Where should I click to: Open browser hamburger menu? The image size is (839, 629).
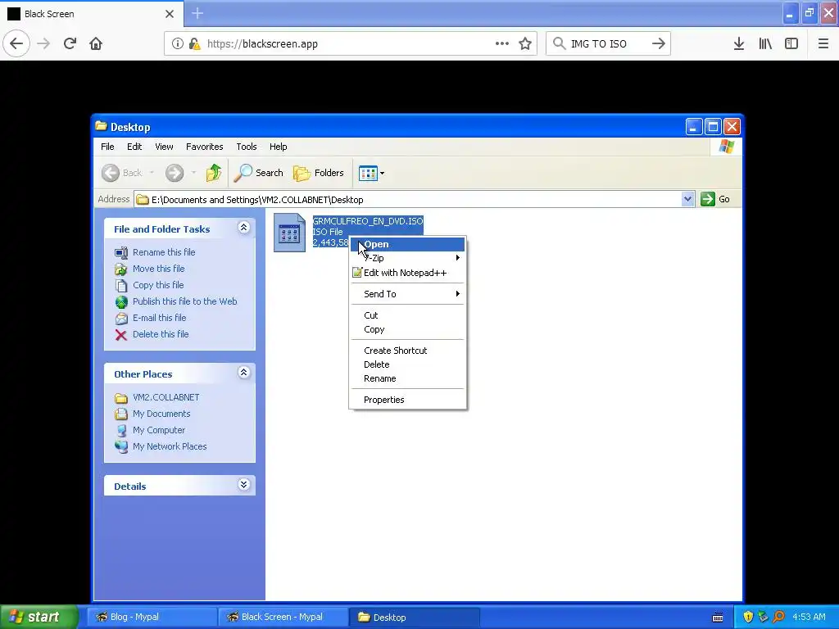(823, 44)
